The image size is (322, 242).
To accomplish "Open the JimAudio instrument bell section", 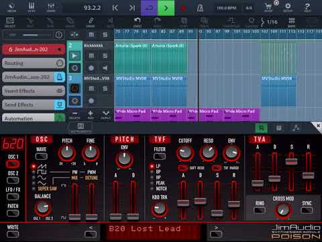I will [34, 77].
